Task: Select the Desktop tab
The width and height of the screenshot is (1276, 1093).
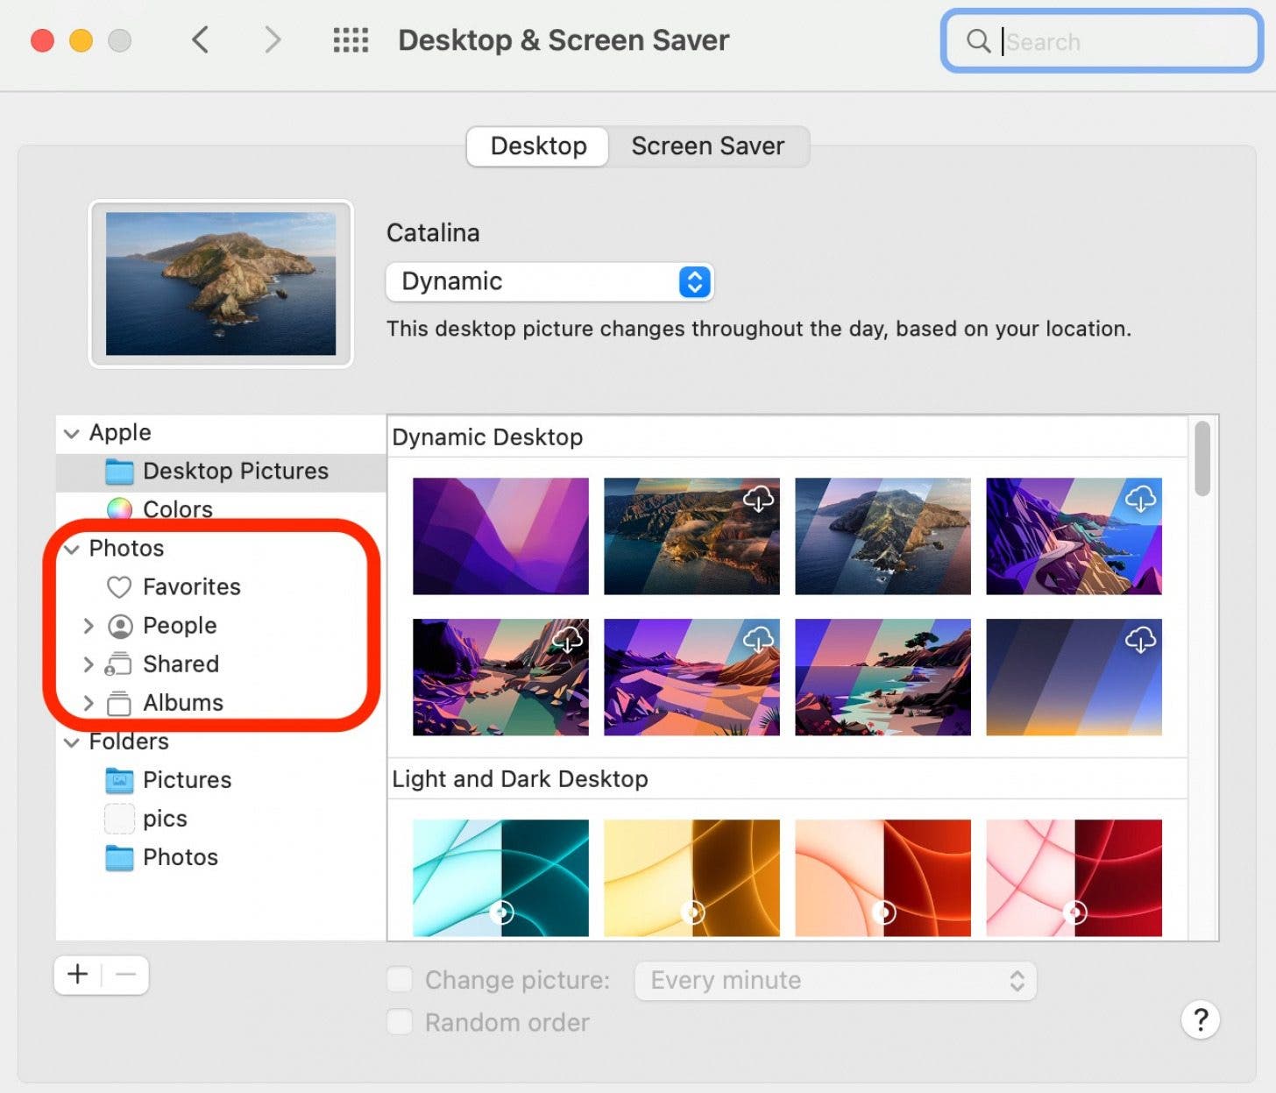Action: point(536,145)
